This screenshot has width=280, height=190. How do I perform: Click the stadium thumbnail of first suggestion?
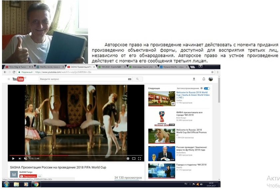pyautogui.click(x=161, y=98)
